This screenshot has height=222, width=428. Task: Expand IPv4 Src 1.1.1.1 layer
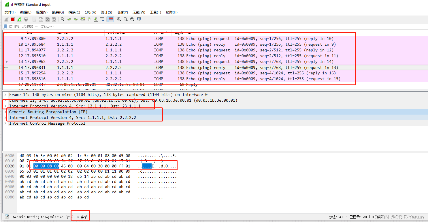pyautogui.click(x=5, y=117)
